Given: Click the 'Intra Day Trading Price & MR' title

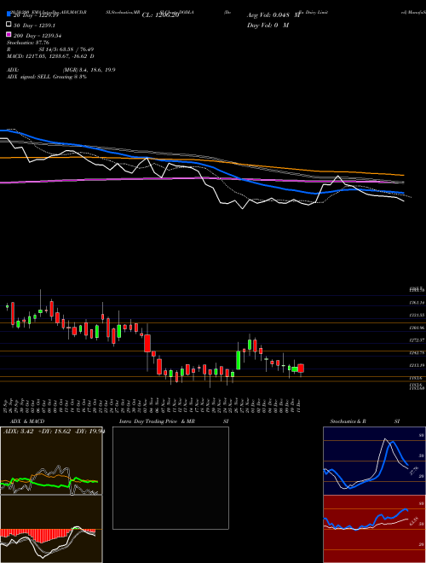Looking at the screenshot, I should point(157,421).
